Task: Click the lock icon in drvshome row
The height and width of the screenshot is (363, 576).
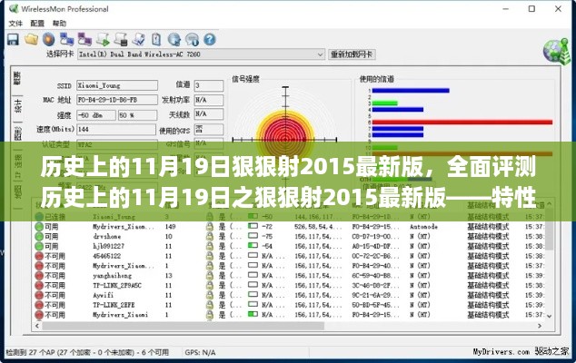Action: click(x=209, y=236)
